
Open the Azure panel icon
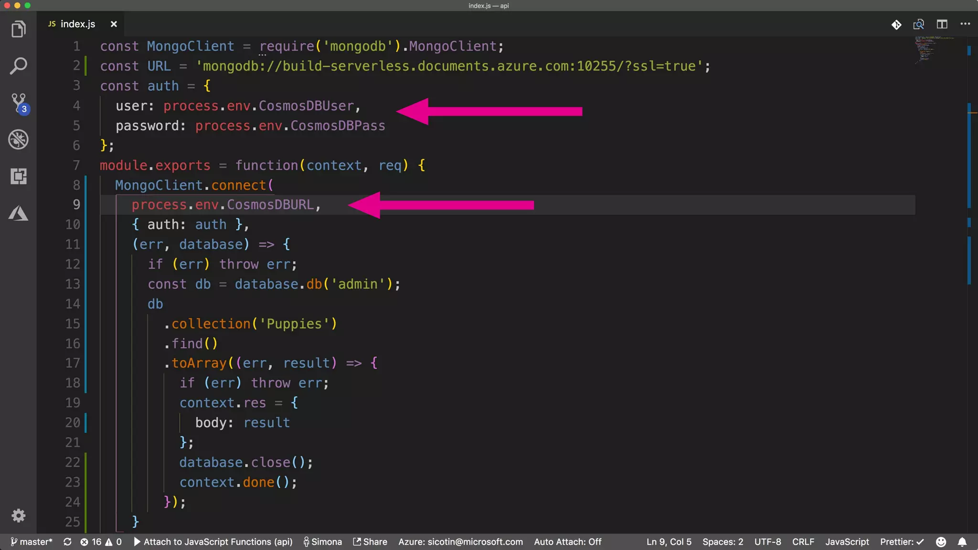click(18, 213)
